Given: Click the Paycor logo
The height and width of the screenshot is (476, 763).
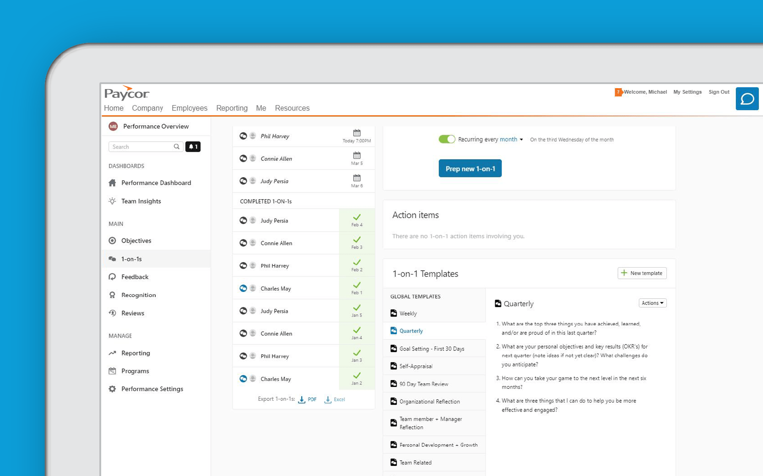Looking at the screenshot, I should click(127, 93).
